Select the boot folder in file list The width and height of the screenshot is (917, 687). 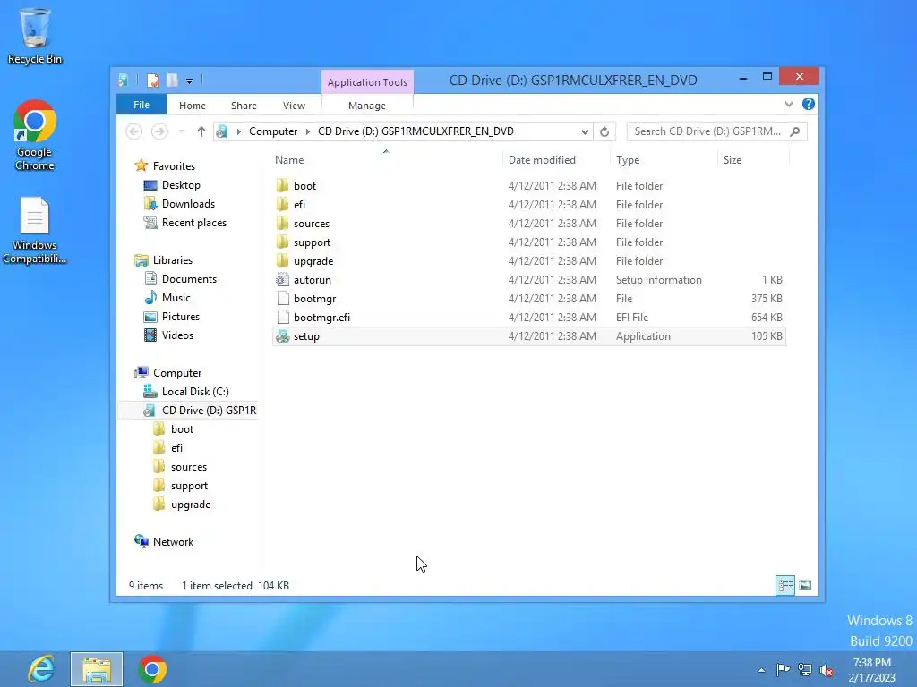pos(529,186)
